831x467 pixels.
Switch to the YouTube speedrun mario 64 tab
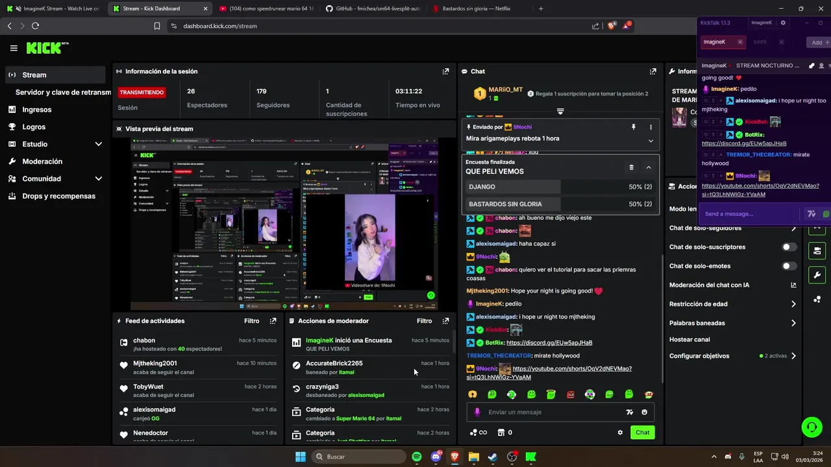[267, 8]
